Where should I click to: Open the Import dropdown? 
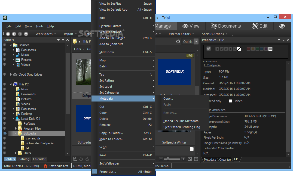pyautogui.click(x=70, y=34)
